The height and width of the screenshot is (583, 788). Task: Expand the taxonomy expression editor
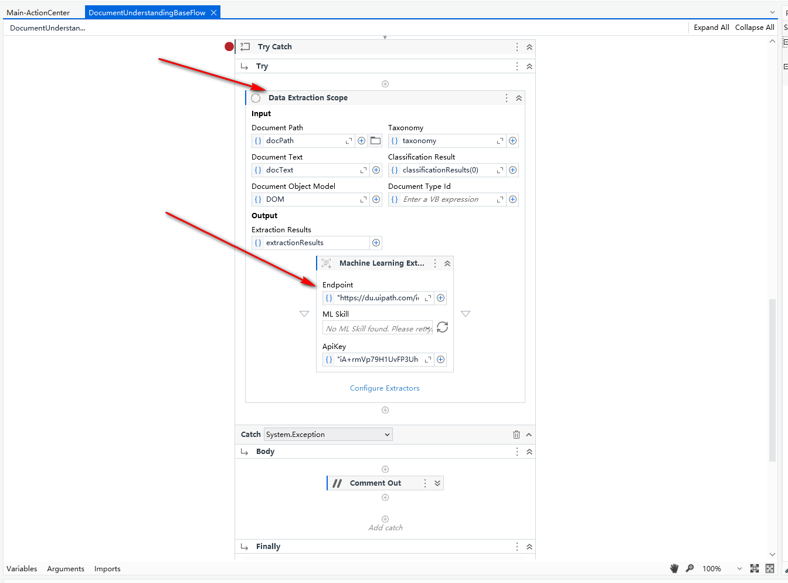point(500,141)
